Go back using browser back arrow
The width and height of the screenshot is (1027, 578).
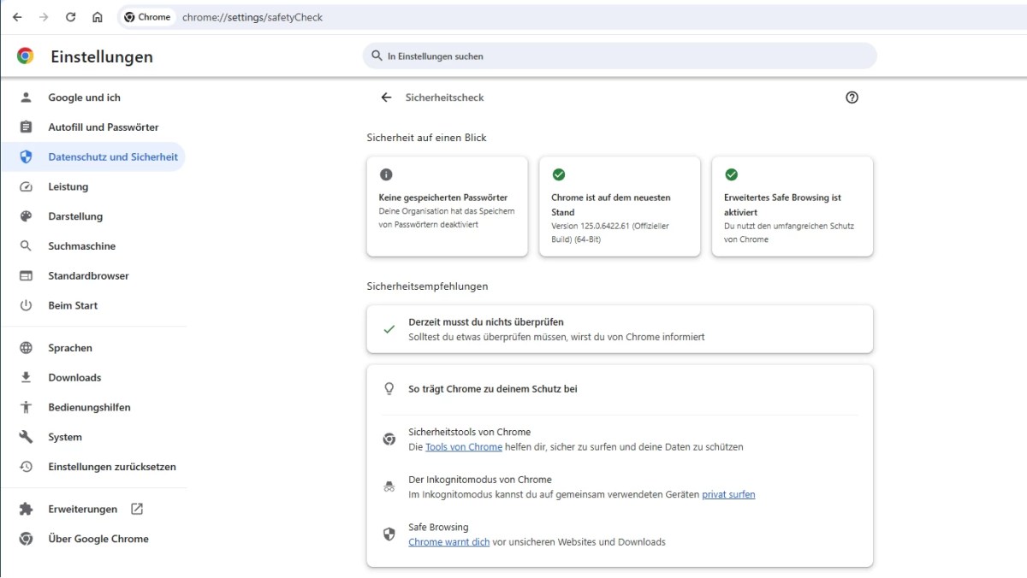click(17, 17)
